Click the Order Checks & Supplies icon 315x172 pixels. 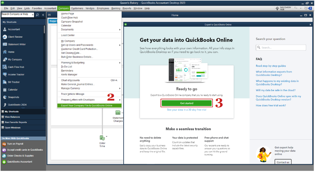point(4,156)
